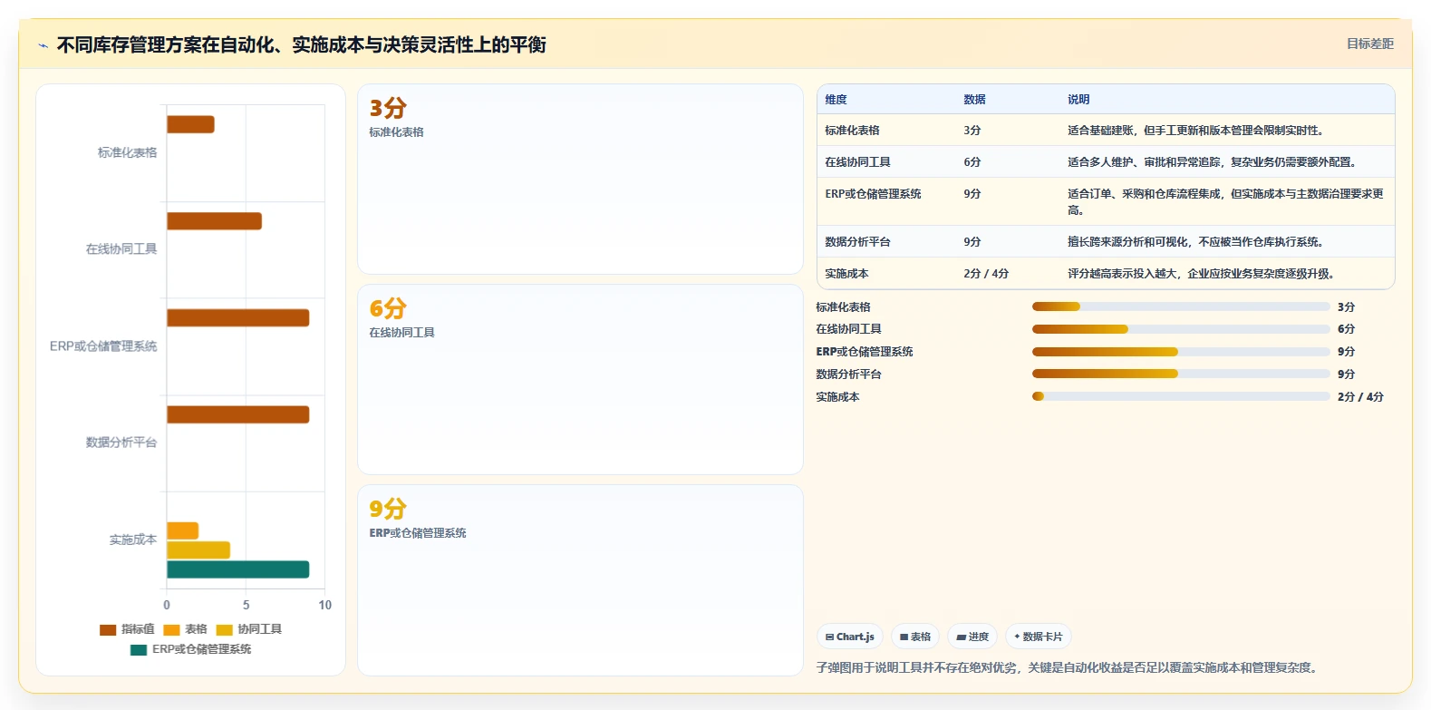Click the x-axis tick label 10
Viewport: 1431px width, 710px height.
click(324, 605)
